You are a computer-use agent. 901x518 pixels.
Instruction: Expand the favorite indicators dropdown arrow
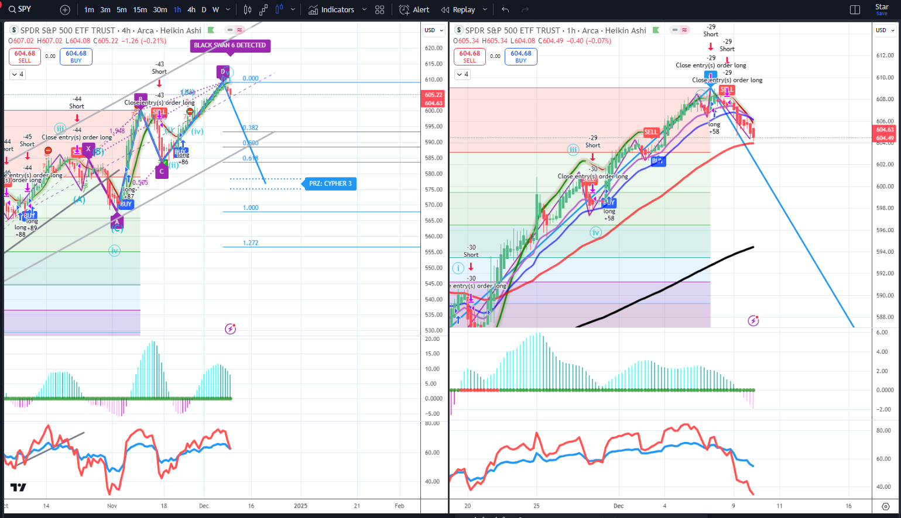click(x=364, y=10)
